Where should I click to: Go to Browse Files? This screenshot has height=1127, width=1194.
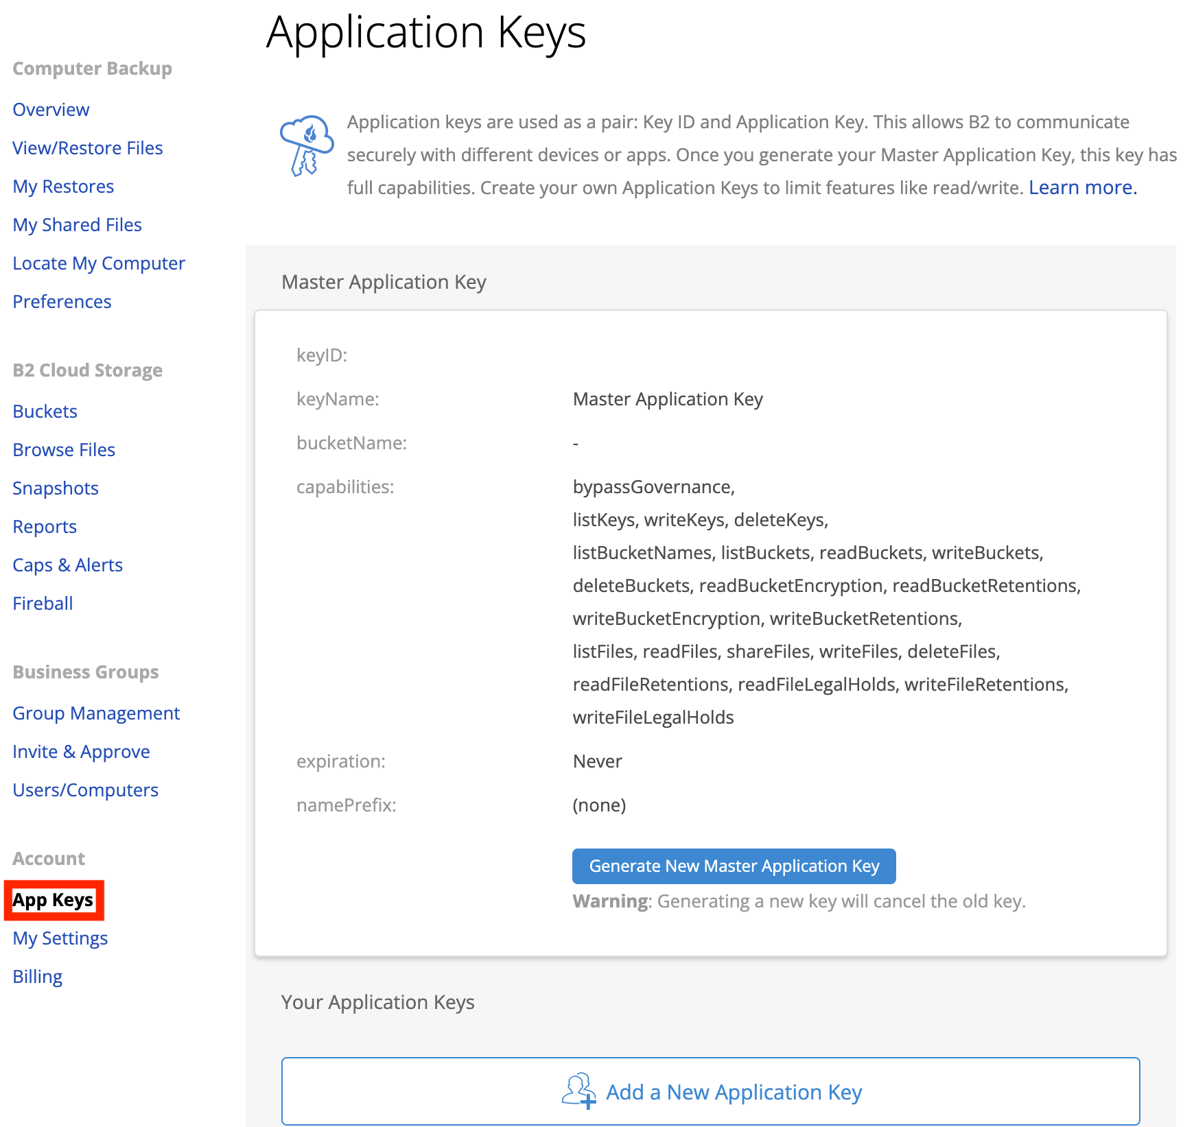click(x=64, y=450)
